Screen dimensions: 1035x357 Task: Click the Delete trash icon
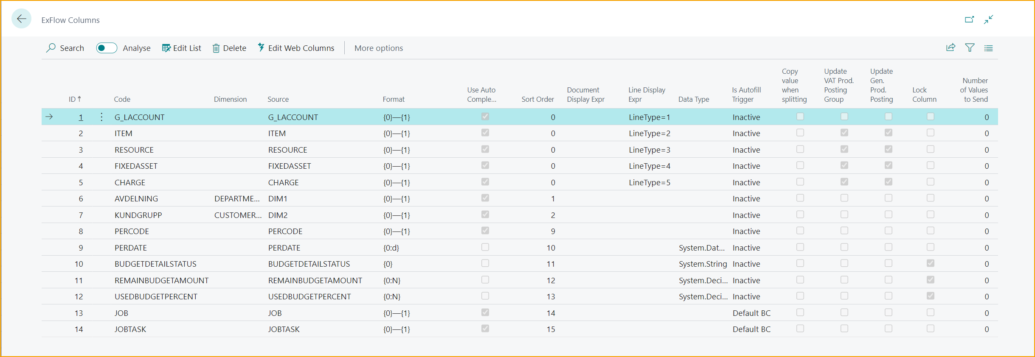pyautogui.click(x=216, y=48)
